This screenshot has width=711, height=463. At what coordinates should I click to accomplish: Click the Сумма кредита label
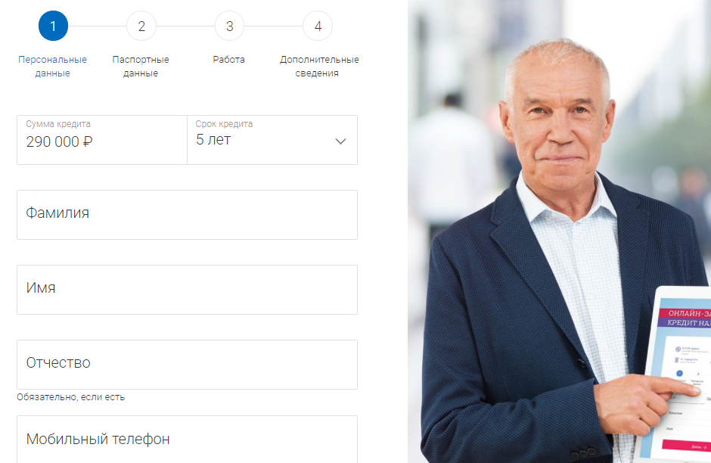(x=58, y=124)
